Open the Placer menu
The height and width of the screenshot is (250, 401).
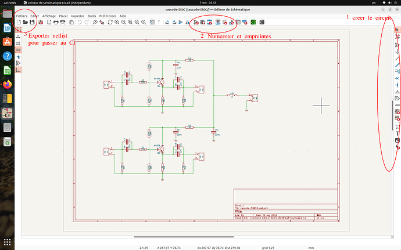[x=63, y=16]
